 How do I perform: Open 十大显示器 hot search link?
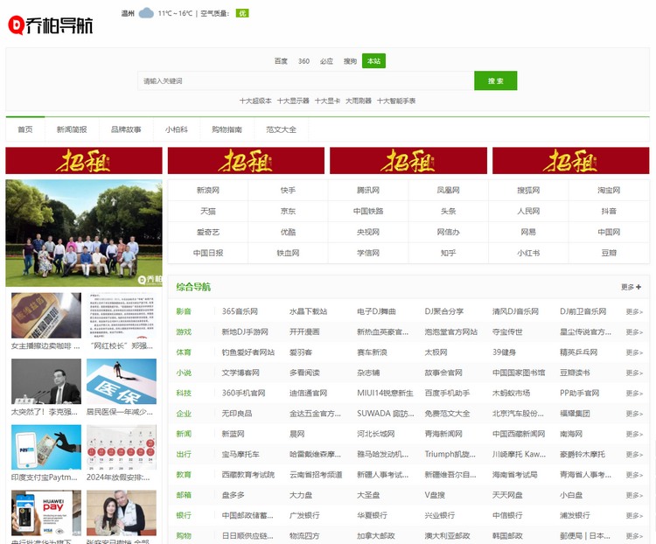tap(293, 101)
